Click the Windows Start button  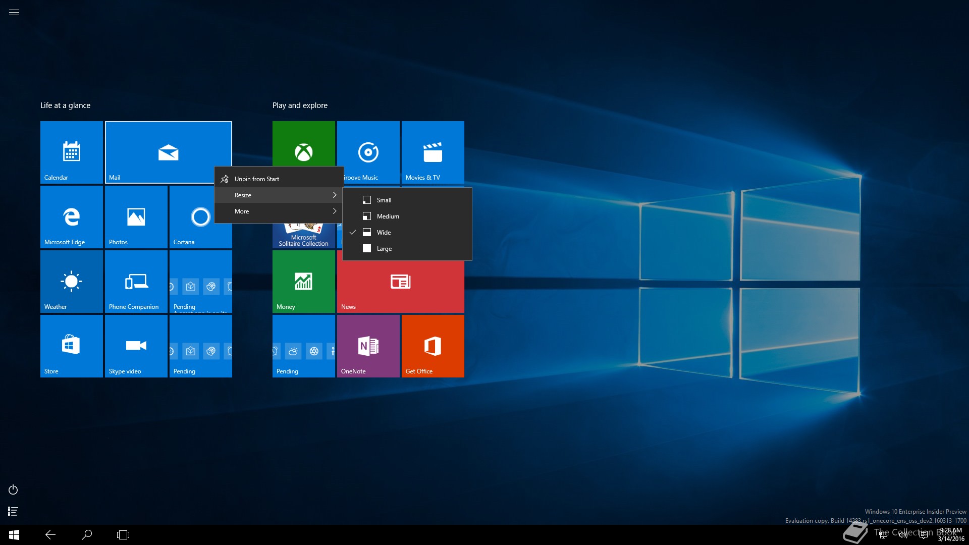click(14, 535)
